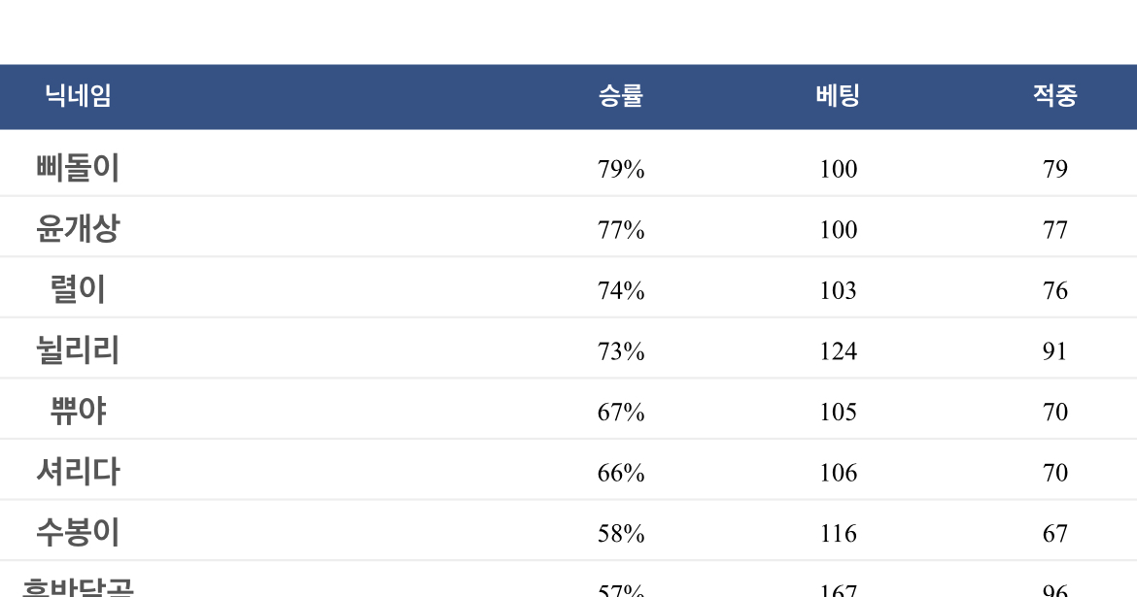Select the hit count 67

point(1055,534)
